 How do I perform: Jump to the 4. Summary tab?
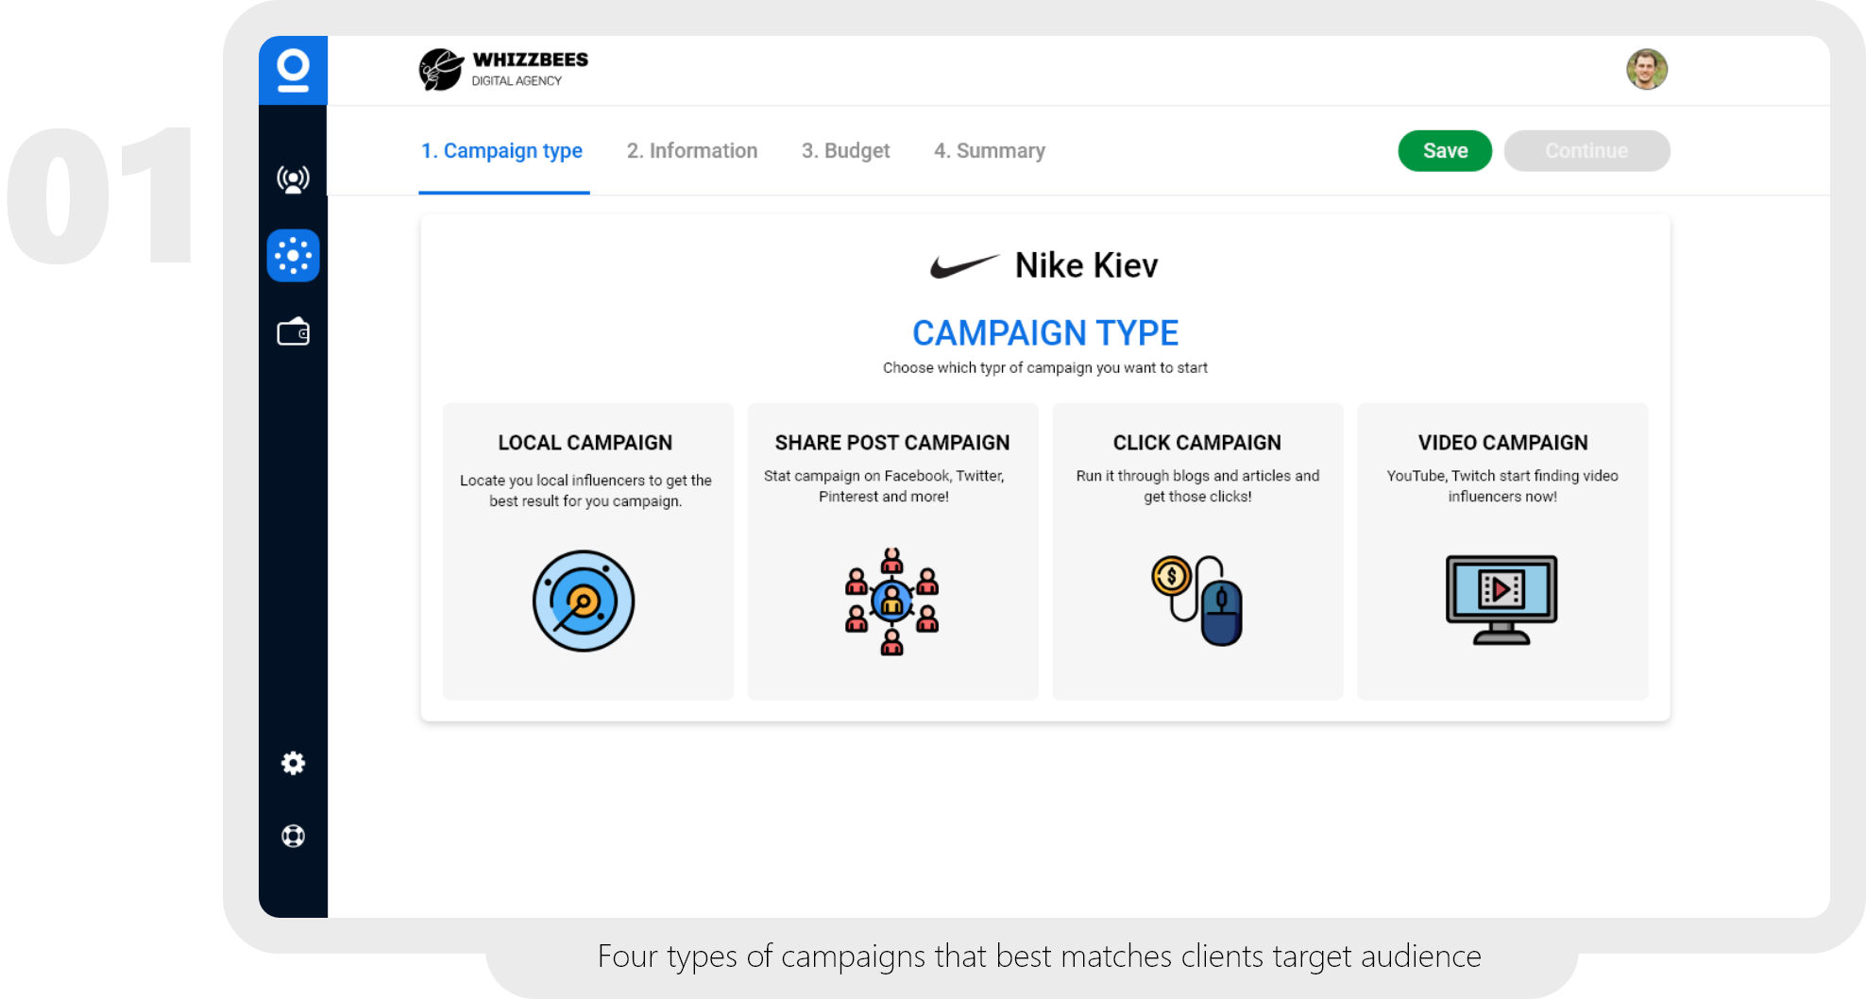990,151
